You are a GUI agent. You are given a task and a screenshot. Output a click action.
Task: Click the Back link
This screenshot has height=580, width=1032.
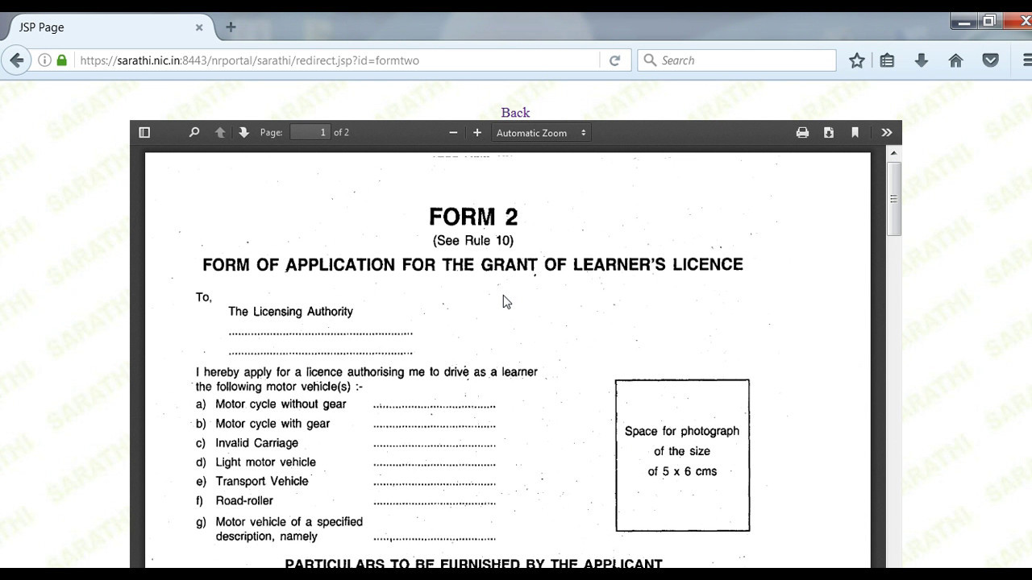point(515,113)
